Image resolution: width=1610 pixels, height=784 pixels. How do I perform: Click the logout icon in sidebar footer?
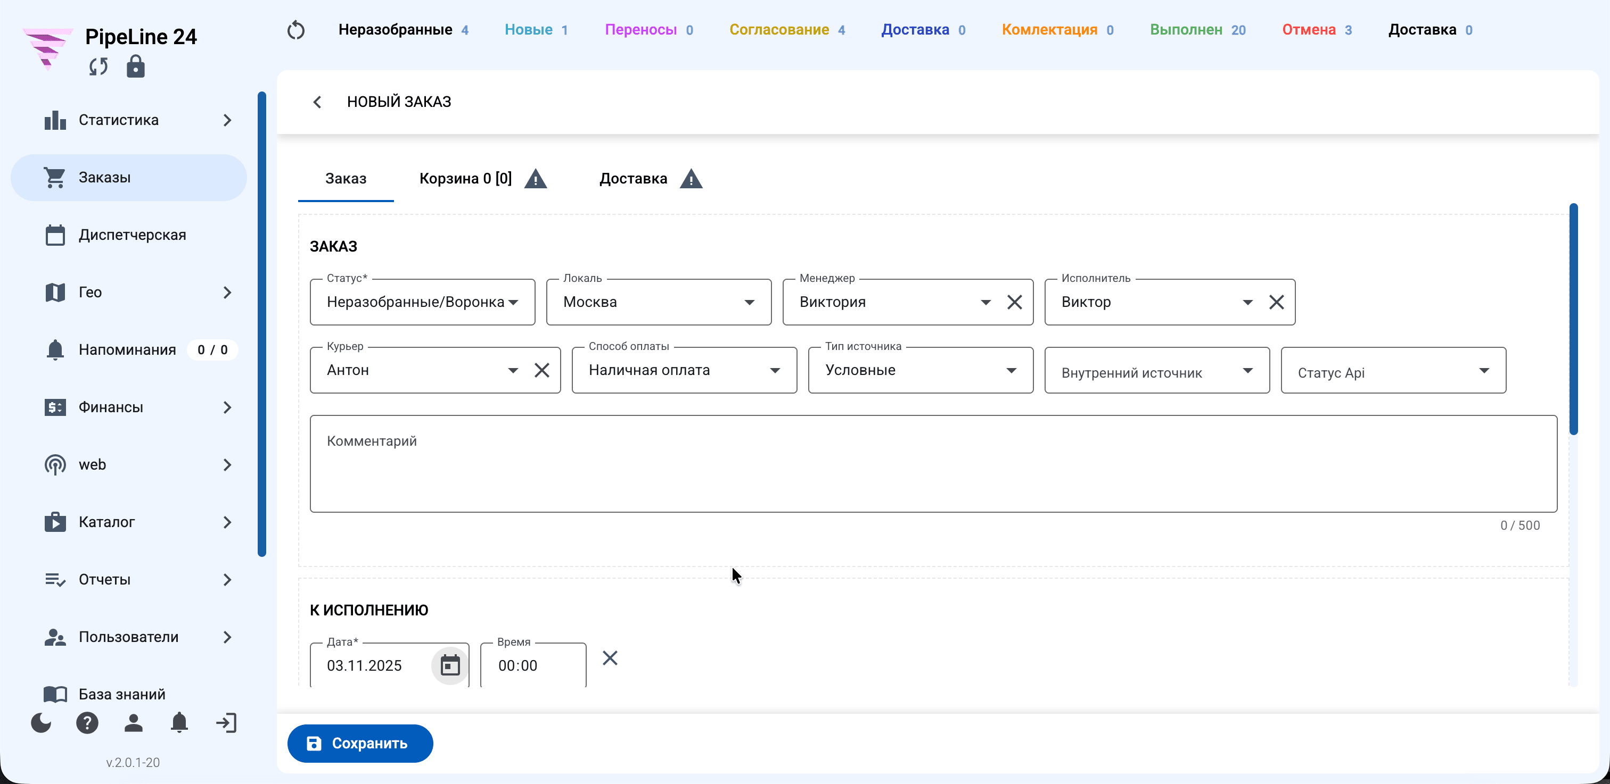[226, 723]
